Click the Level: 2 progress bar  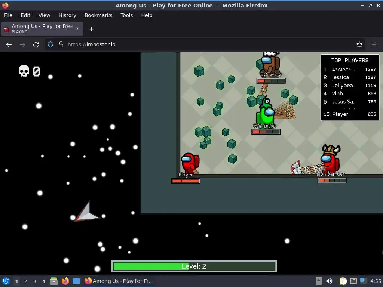[x=194, y=266]
